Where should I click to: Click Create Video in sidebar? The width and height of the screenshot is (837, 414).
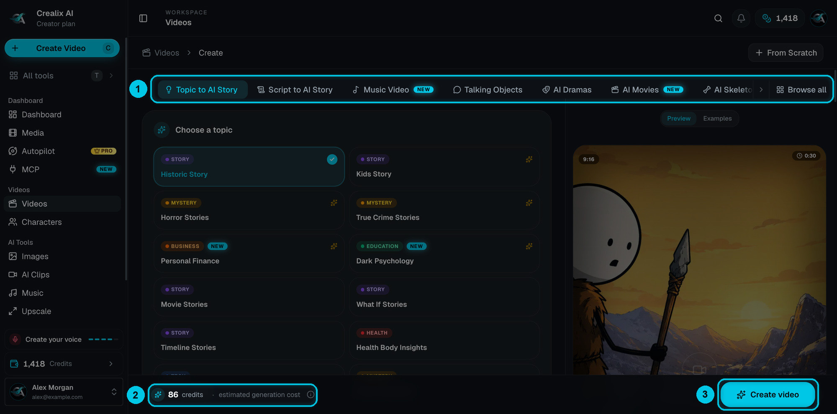pos(62,48)
